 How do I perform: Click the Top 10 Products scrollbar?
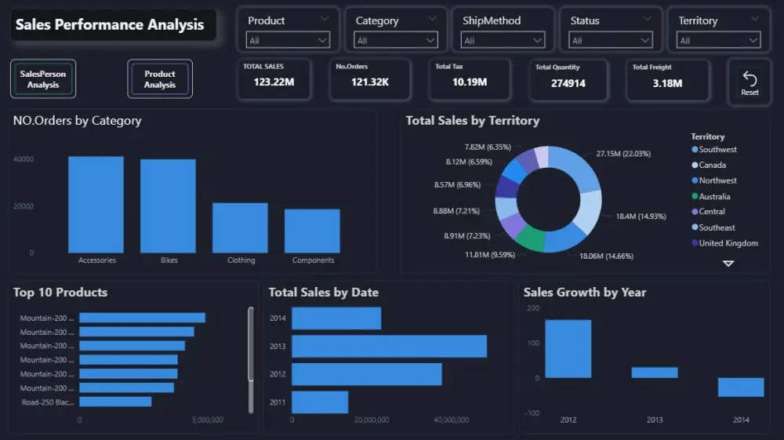click(251, 344)
